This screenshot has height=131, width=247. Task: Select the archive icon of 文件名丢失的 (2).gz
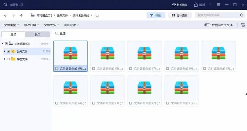(145, 88)
